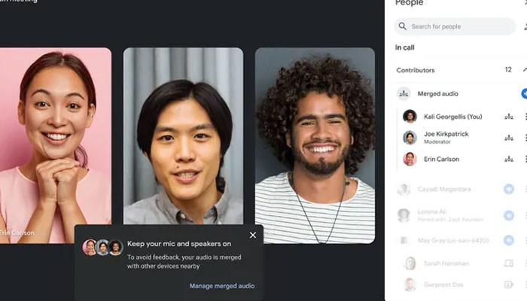
Task: Click audio indicator next to May Gray
Action: click(x=509, y=240)
